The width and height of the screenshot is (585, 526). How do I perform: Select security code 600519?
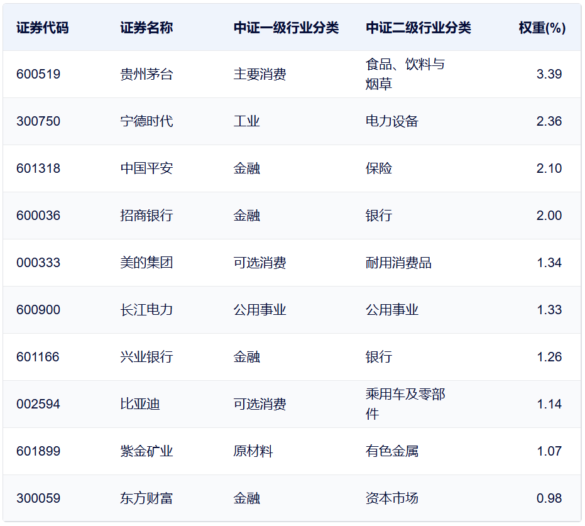point(38,74)
